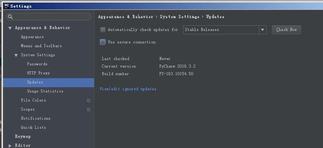The image size is (323, 148).
Task: Focus the settings search field
Action: pos(49,17)
